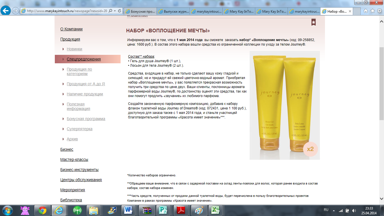
Task: Open the «Продукция» sidebar link
Action: 70,39
